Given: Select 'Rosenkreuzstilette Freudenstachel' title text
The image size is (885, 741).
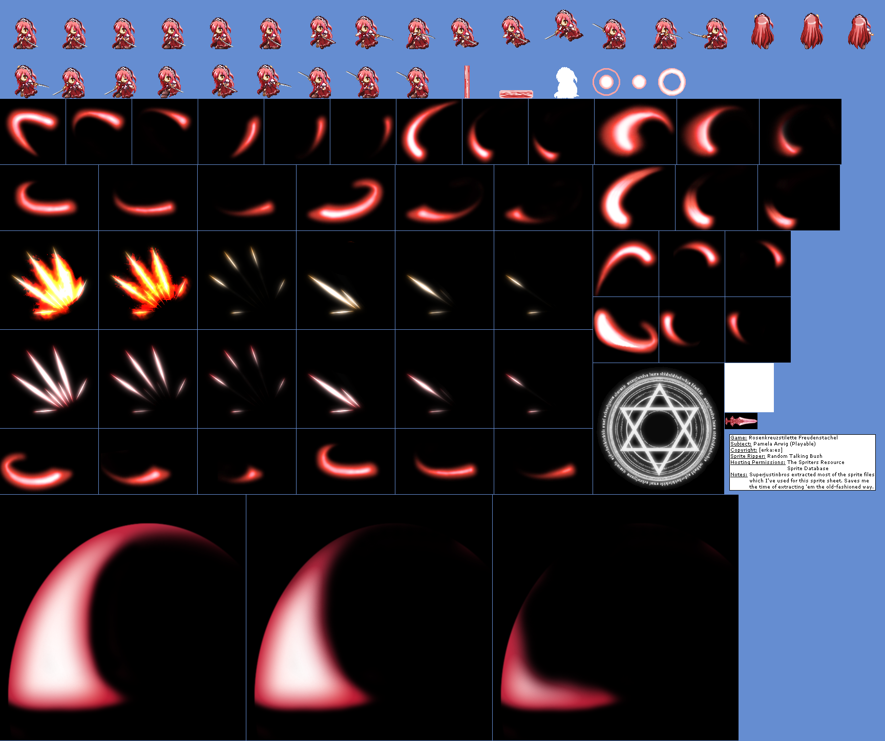Looking at the screenshot, I should [x=793, y=438].
